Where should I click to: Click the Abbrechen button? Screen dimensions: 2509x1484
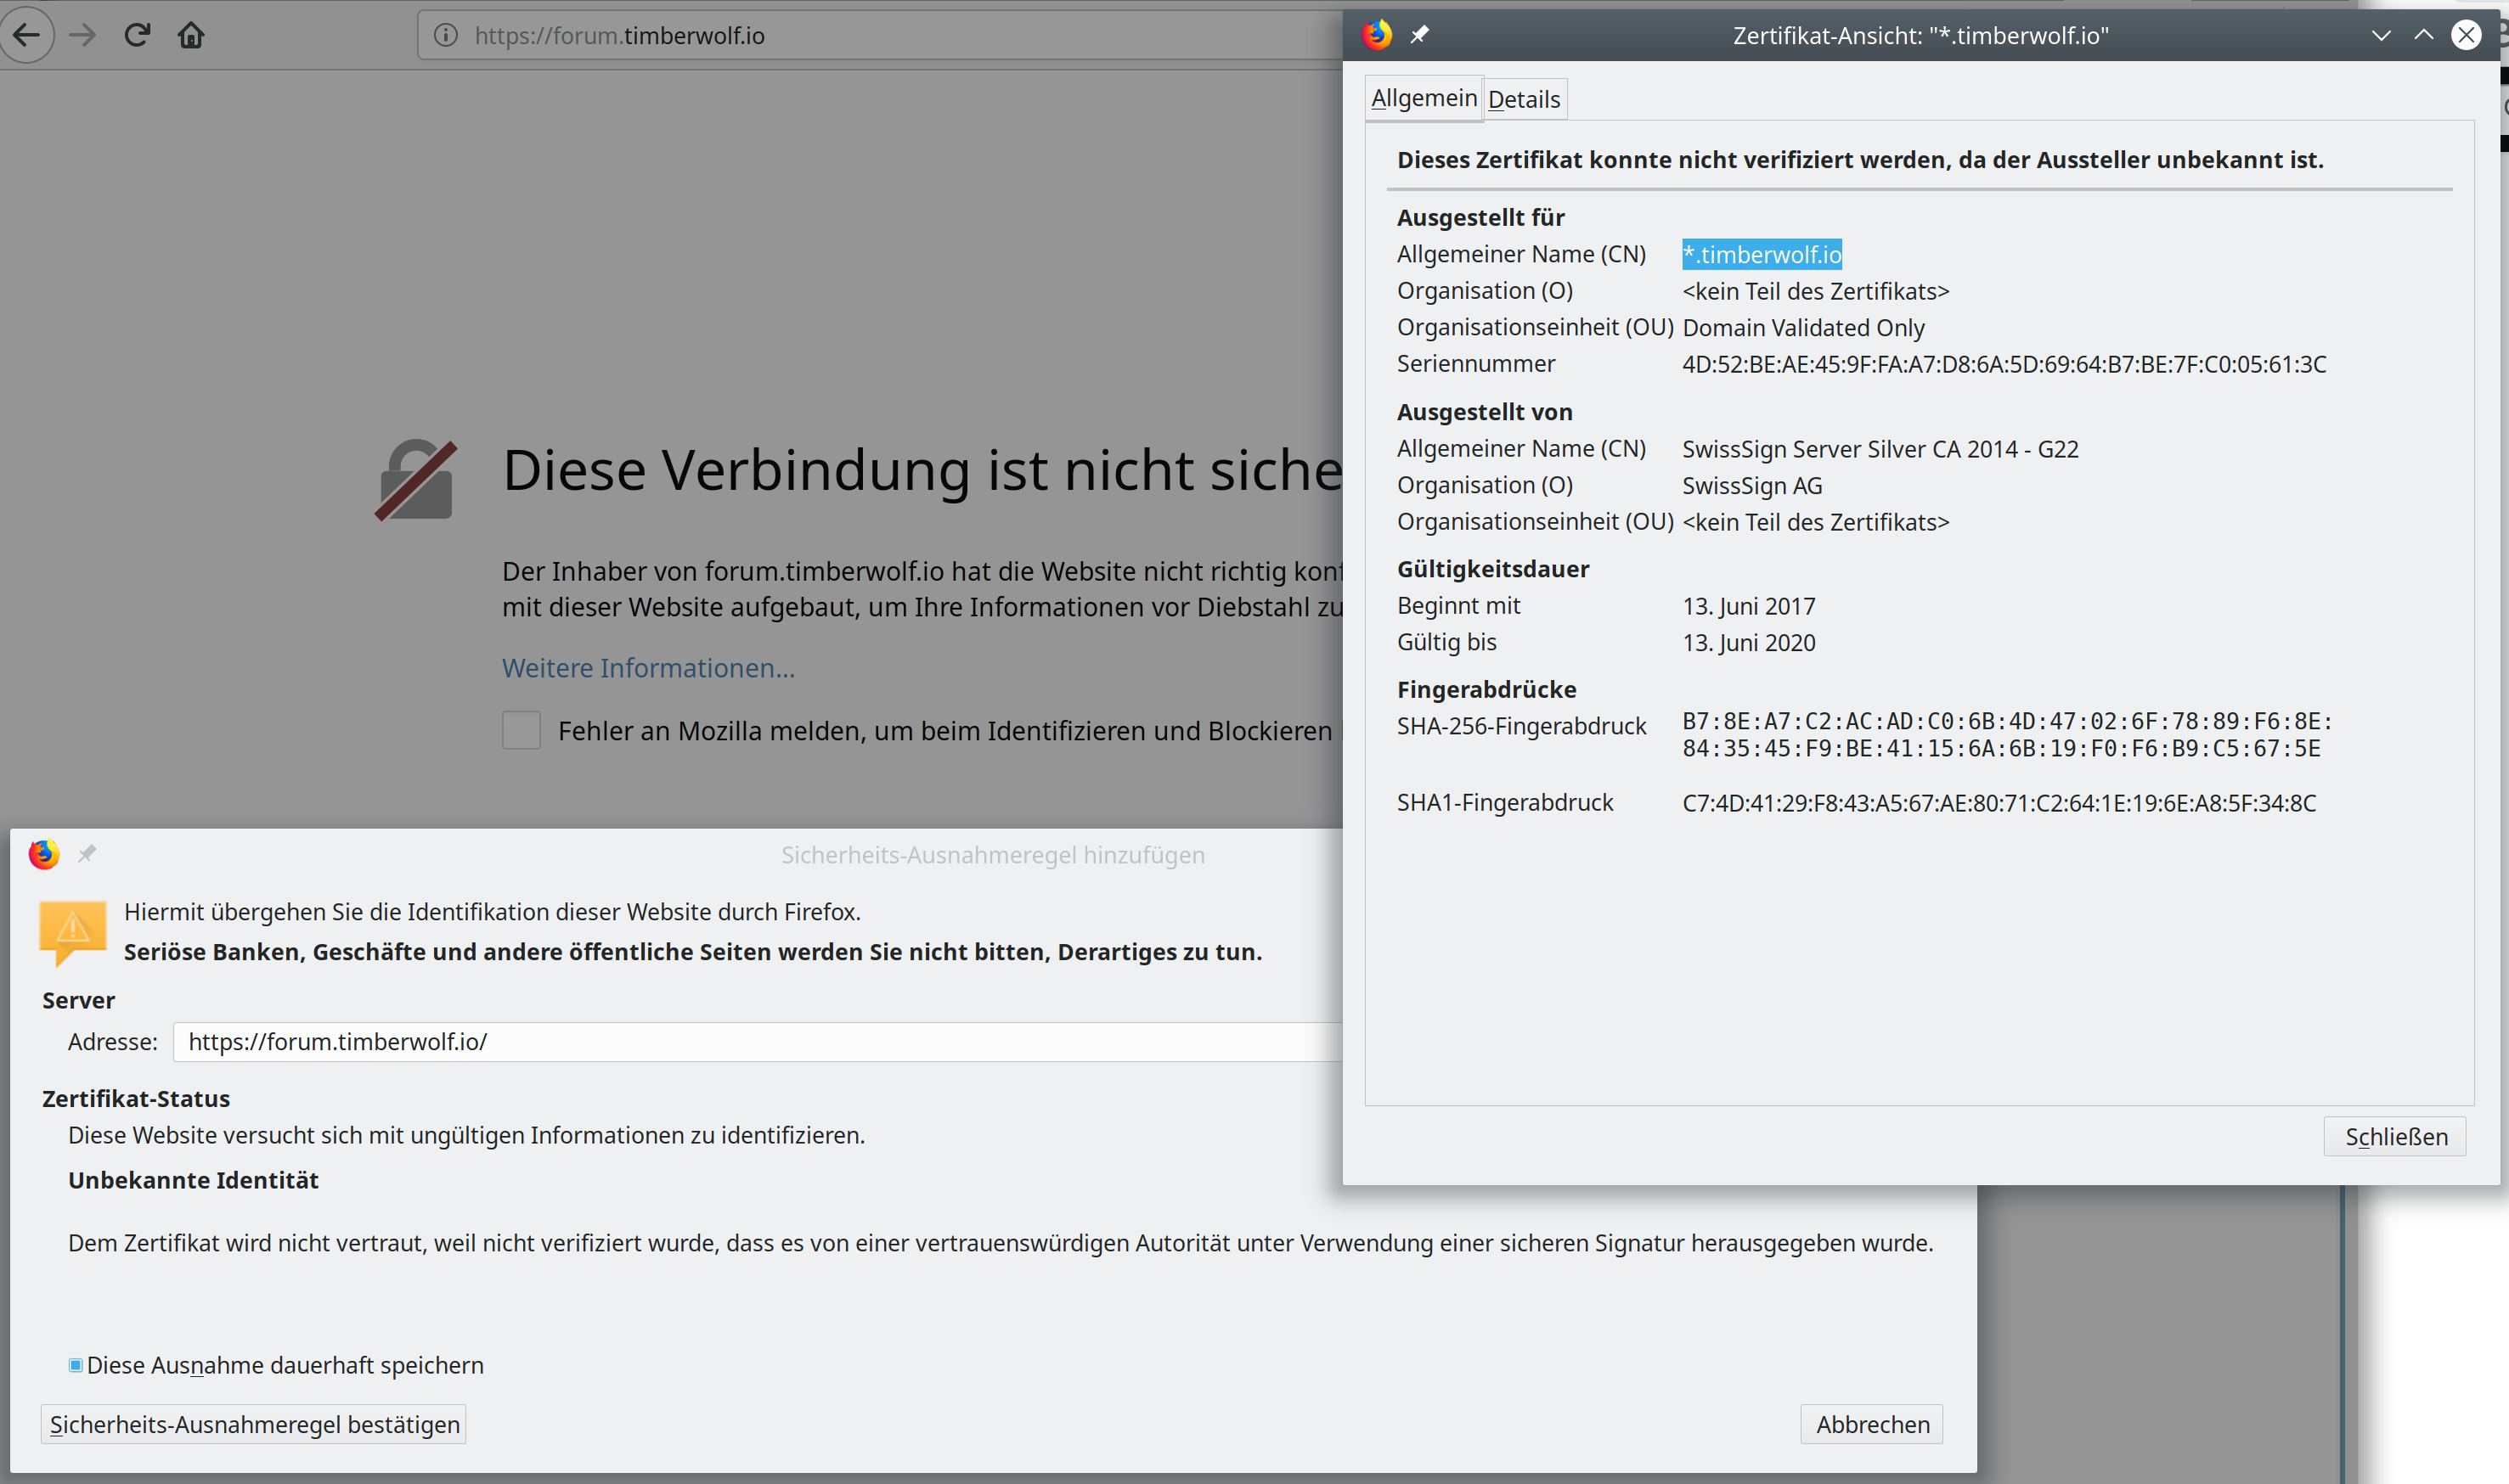[1872, 1424]
